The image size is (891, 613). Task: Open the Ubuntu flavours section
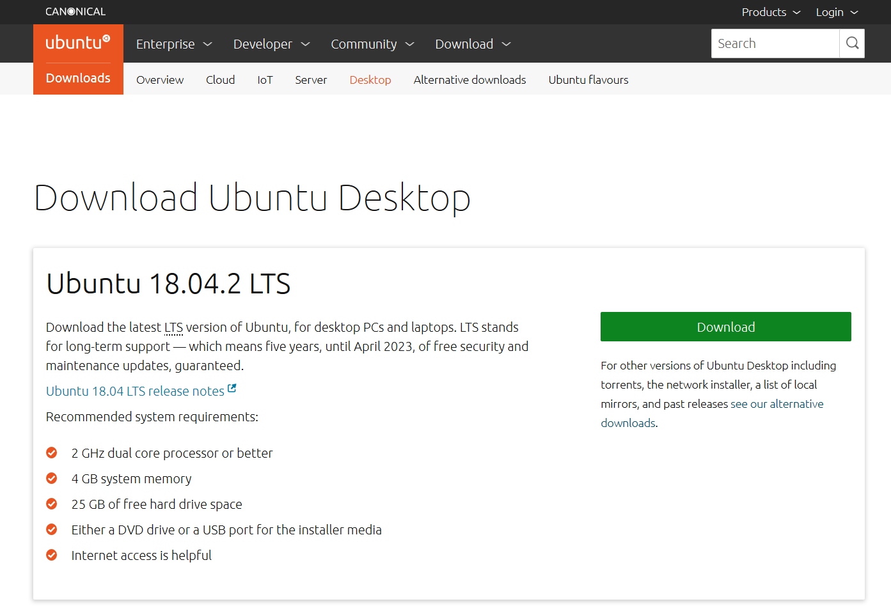588,79
